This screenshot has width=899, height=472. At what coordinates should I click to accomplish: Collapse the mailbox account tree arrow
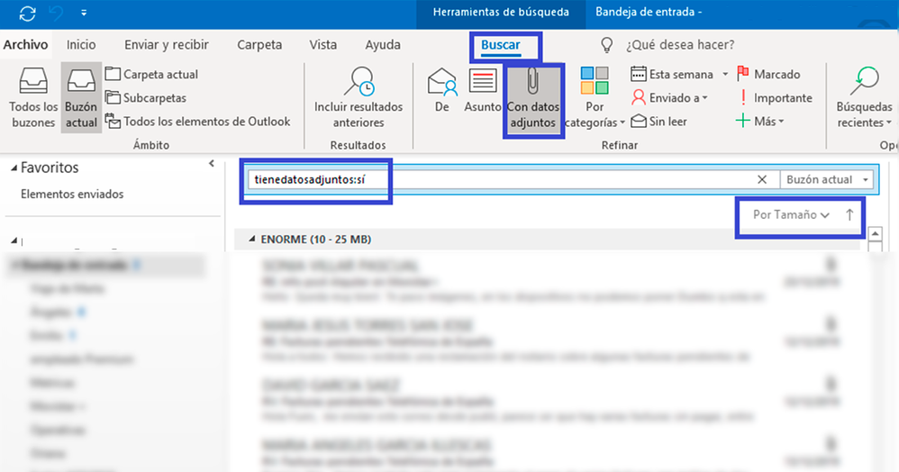pos(14,241)
